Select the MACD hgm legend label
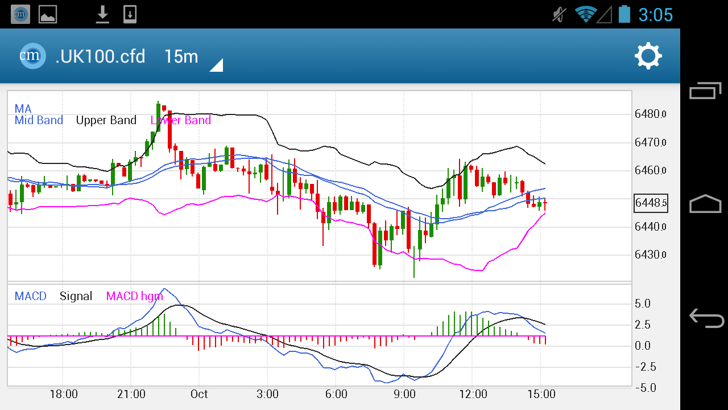 coord(135,296)
